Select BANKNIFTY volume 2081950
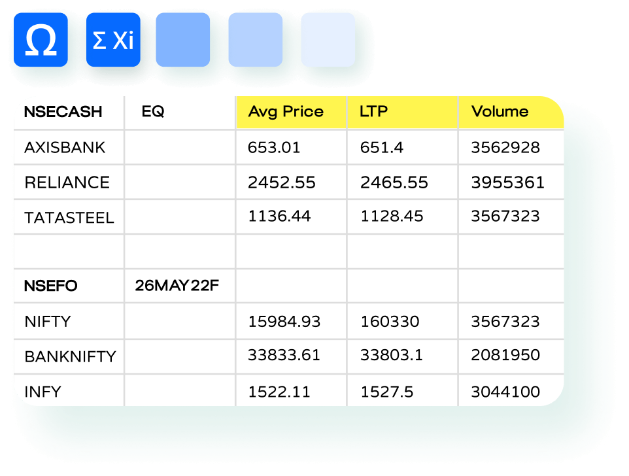The image size is (629, 476). 505,356
